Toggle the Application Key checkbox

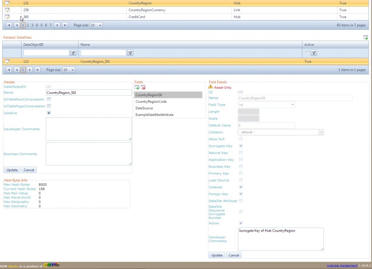(241, 159)
